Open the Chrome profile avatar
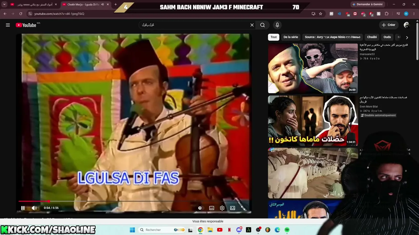 coord(406,14)
